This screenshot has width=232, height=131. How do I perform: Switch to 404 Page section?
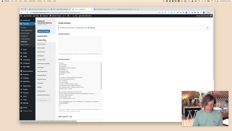point(45,67)
